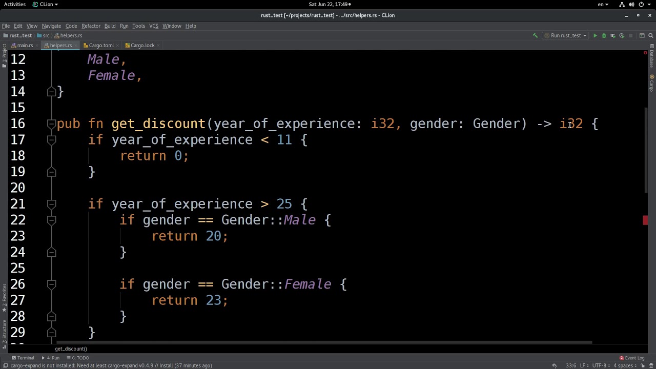Open the Navigate menu
The width and height of the screenshot is (656, 369).
pos(51,26)
